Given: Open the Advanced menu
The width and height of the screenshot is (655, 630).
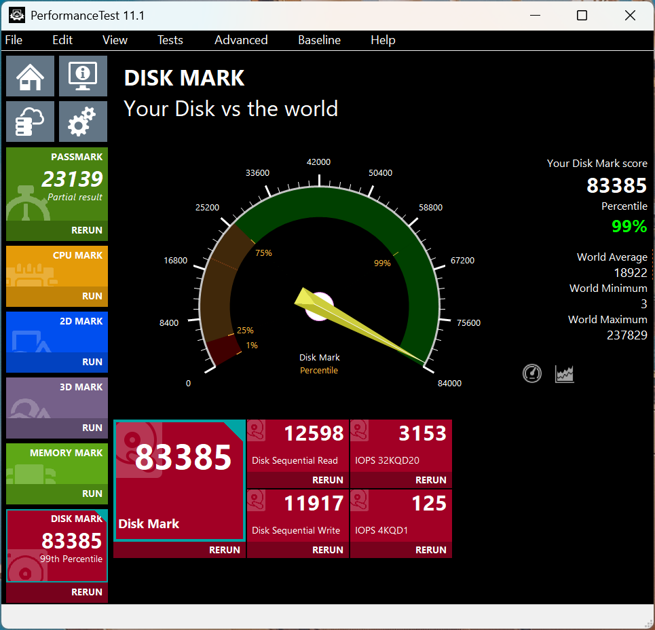Looking at the screenshot, I should [x=241, y=40].
